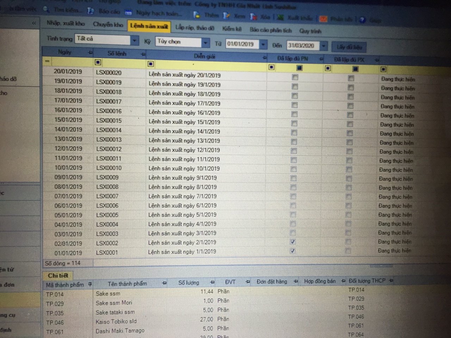Toggle the filter checkbox under Đã lập đủ PX
This screenshot has width=451, height=338.
pyautogui.click(x=355, y=69)
